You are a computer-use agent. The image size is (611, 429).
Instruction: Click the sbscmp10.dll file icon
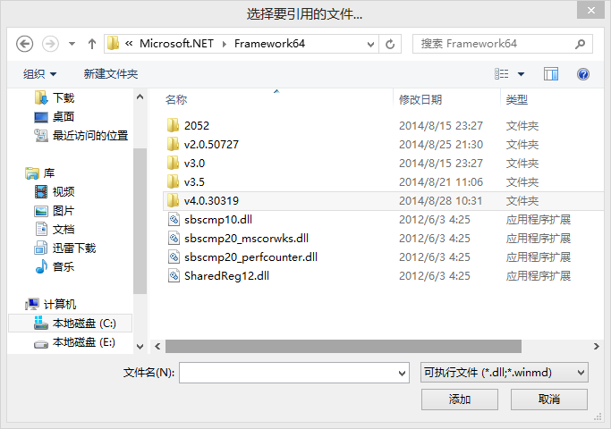click(174, 219)
